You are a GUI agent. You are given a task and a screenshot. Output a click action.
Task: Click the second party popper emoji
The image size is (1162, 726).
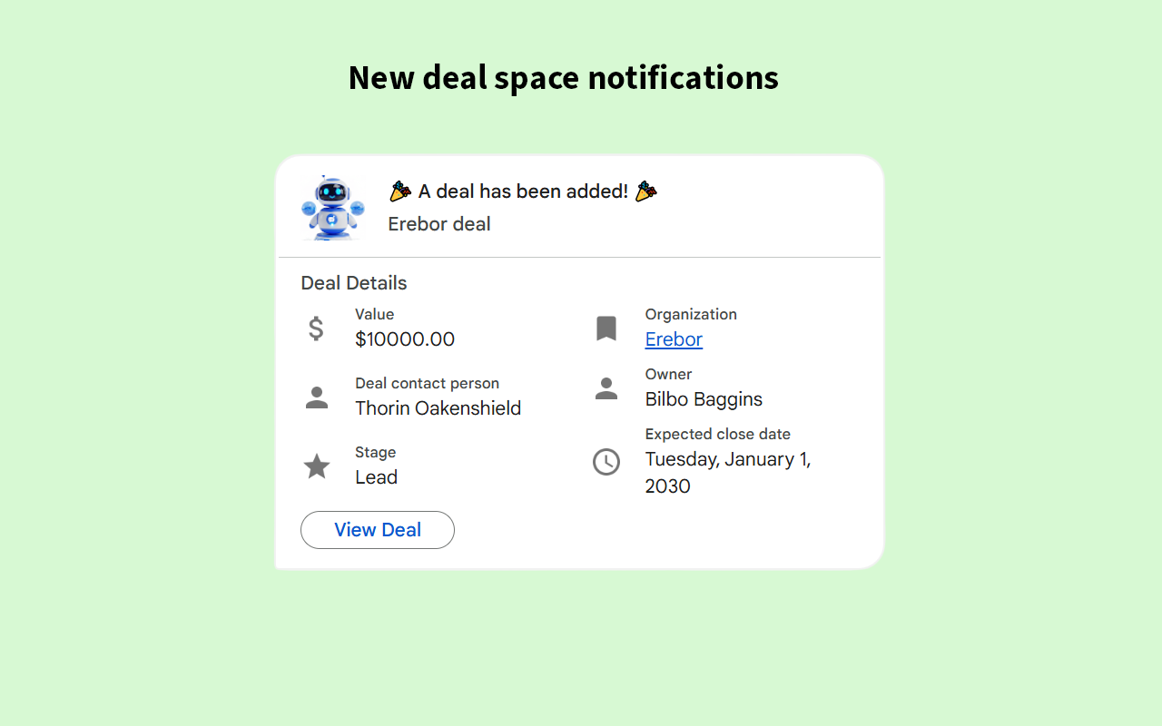coord(645,191)
